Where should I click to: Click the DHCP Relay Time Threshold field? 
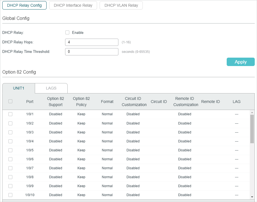point(92,52)
